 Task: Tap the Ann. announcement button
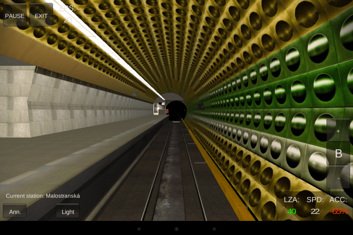pos(14,211)
